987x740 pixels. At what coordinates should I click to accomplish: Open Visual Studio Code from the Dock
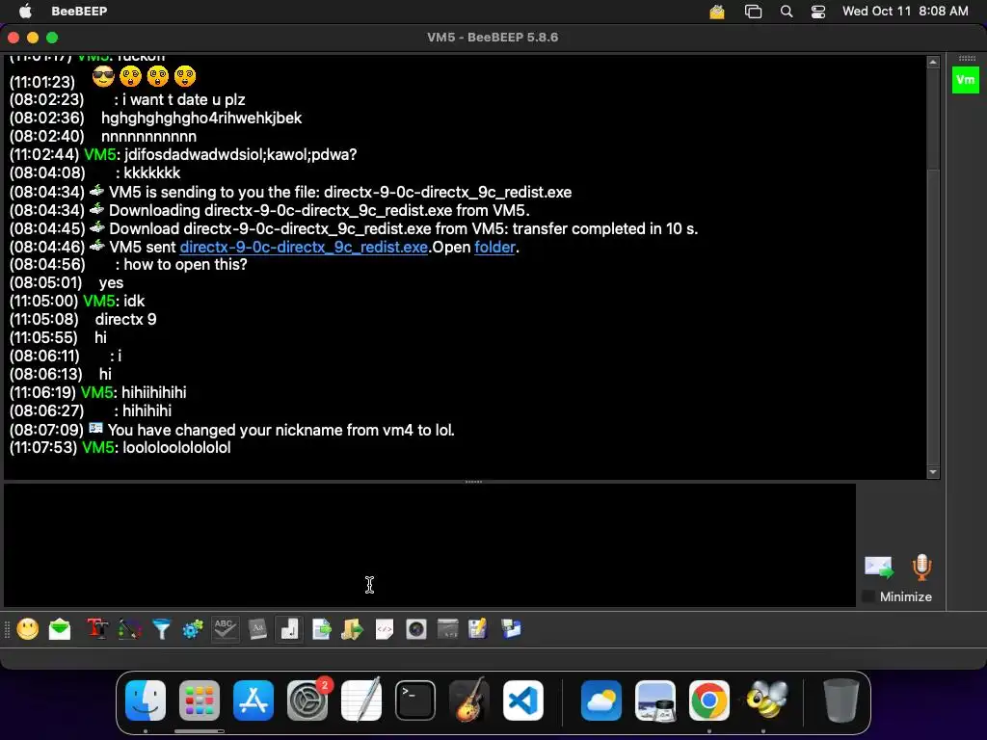coord(523,700)
